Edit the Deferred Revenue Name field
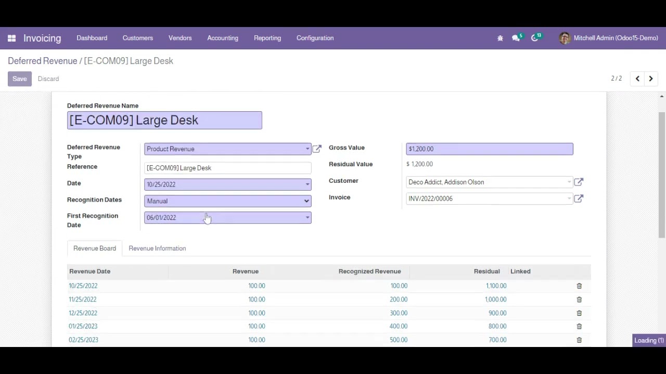Image resolution: width=666 pixels, height=374 pixels. pos(164,120)
